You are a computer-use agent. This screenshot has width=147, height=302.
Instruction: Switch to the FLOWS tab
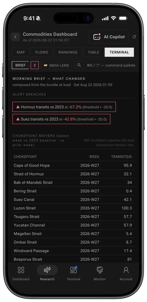point(42,52)
